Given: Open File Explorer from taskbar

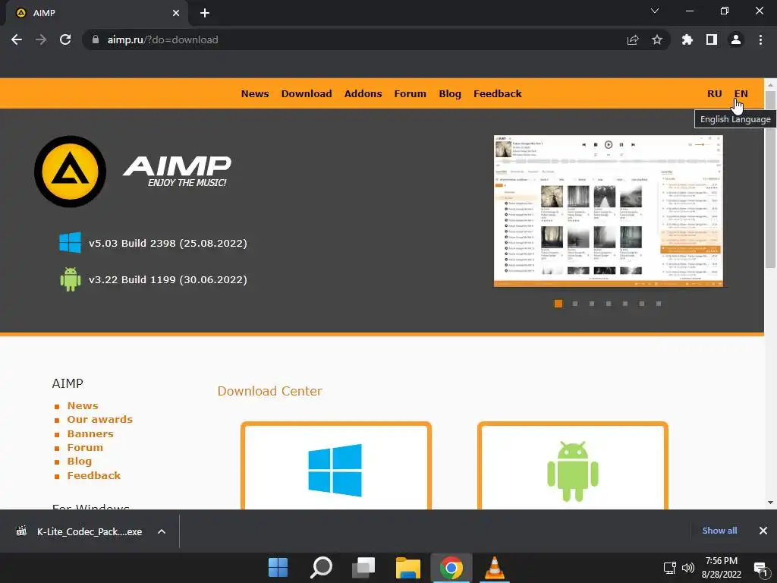Looking at the screenshot, I should pos(407,567).
